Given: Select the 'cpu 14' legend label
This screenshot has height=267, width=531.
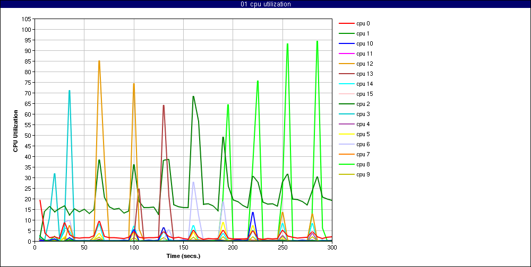Looking at the screenshot, I should click(x=364, y=84).
